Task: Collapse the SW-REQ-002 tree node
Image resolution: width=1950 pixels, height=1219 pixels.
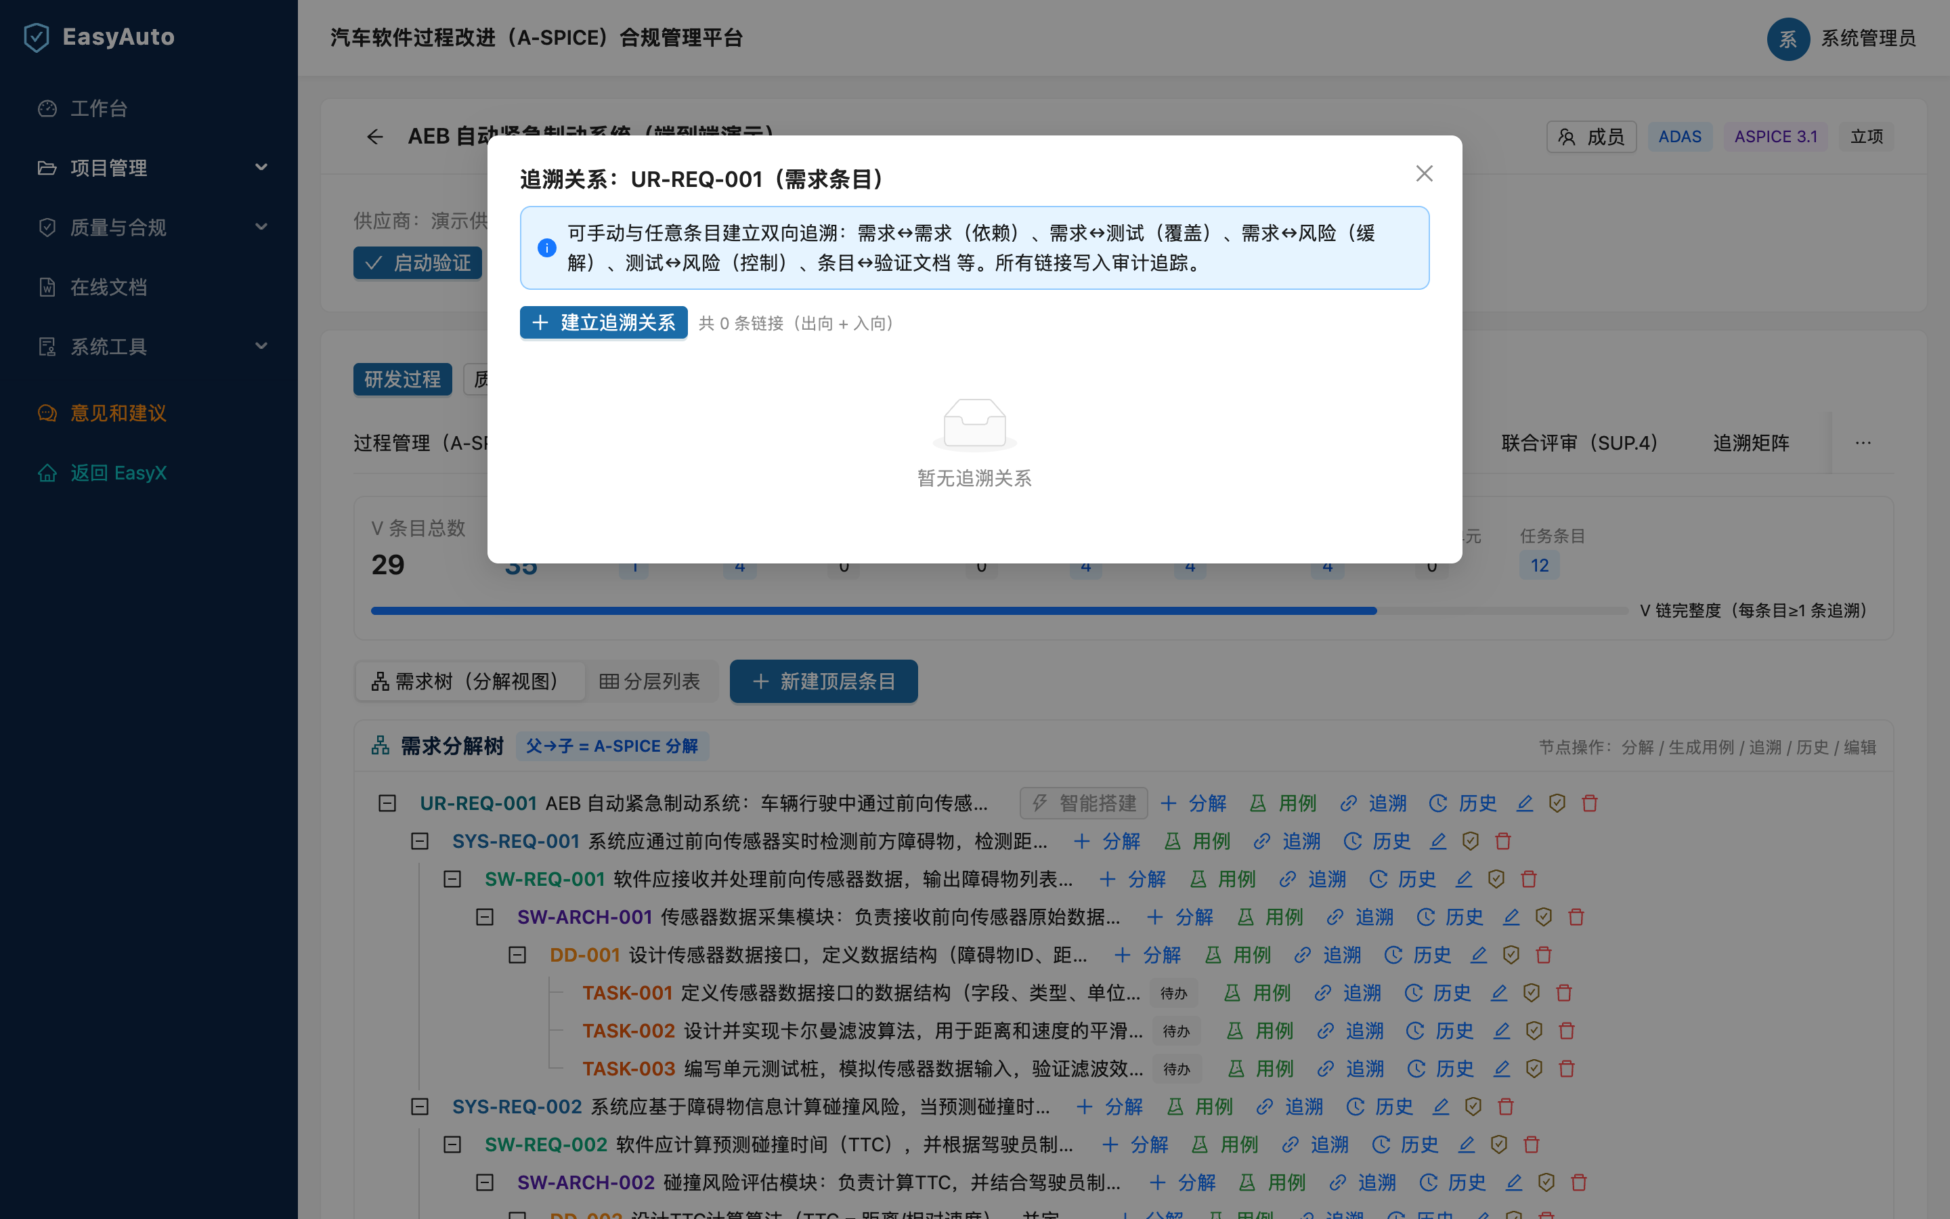Action: pos(452,1144)
